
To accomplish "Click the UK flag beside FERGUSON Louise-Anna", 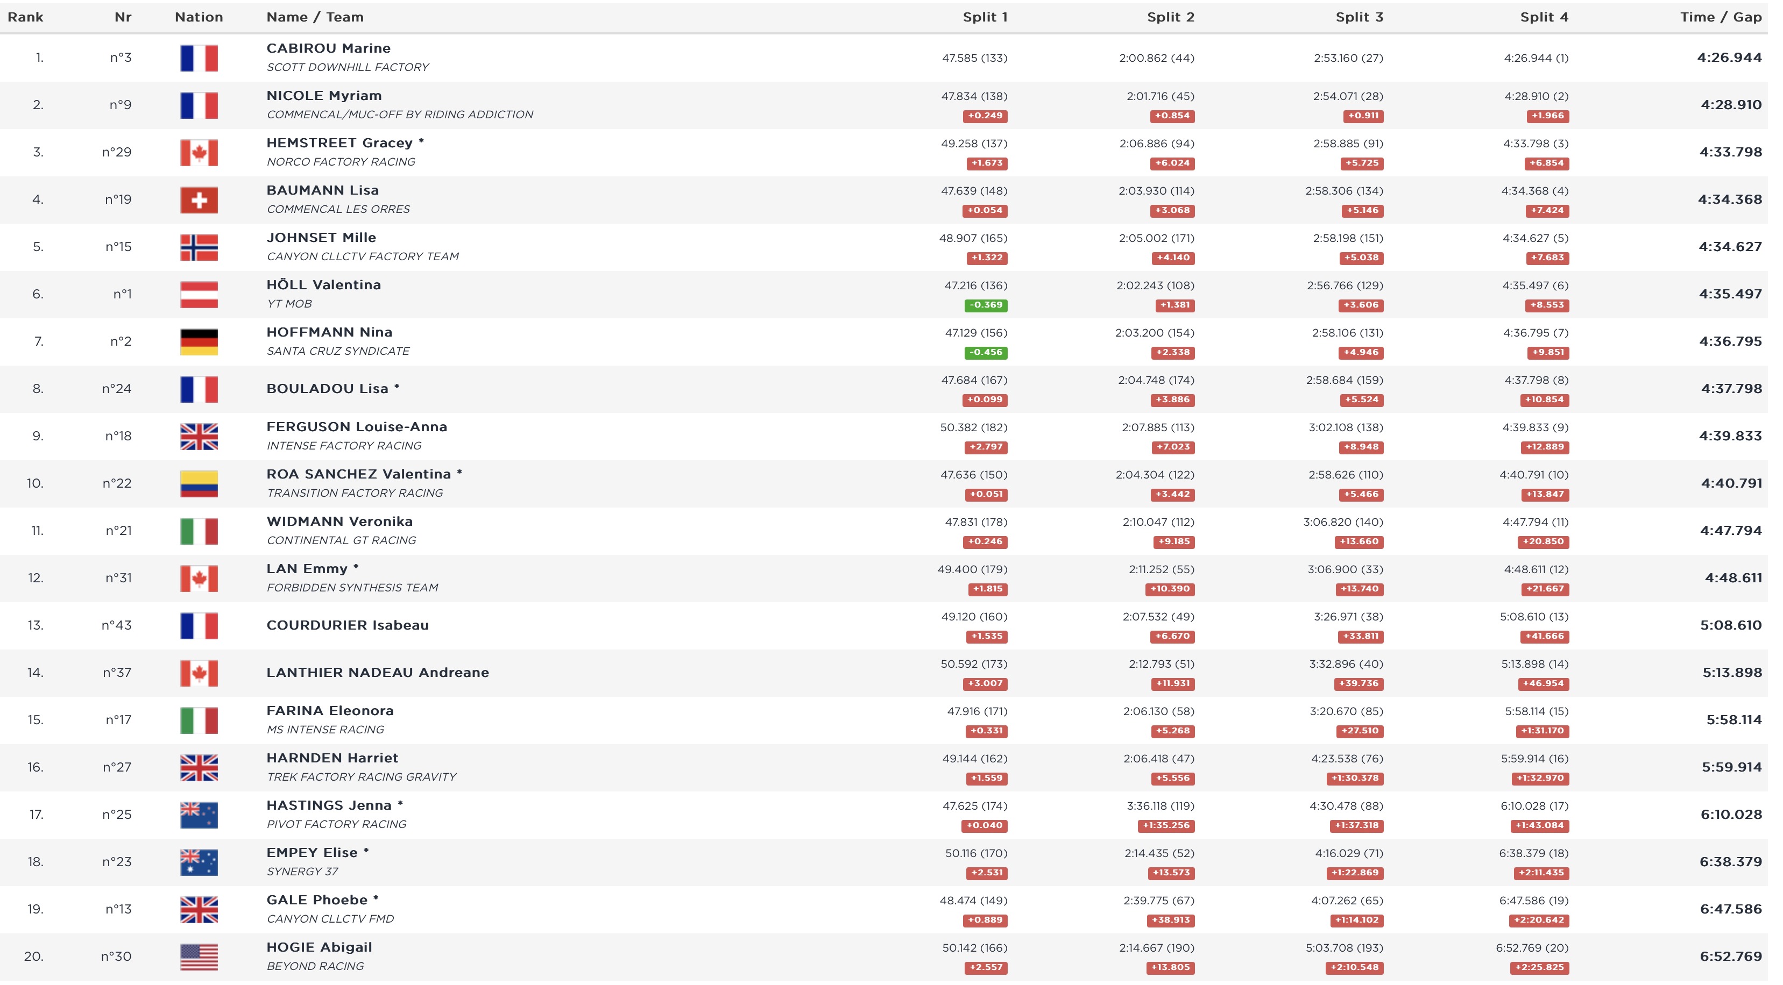I will click(x=201, y=437).
